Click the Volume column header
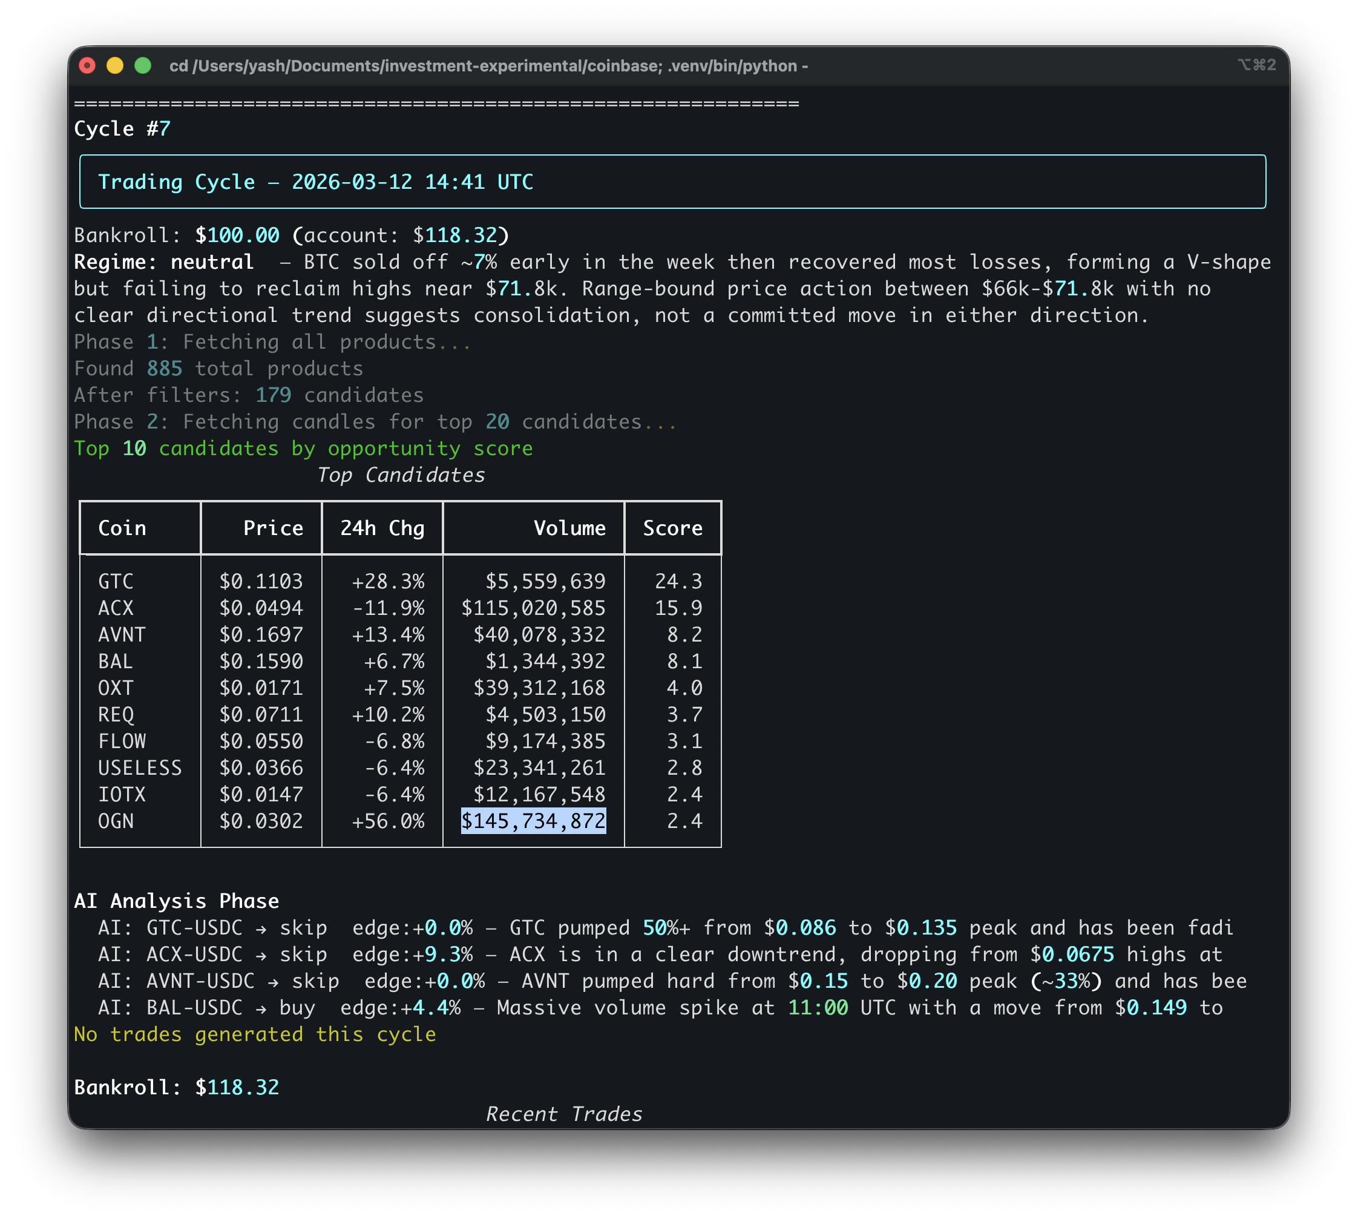The width and height of the screenshot is (1358, 1219). click(x=570, y=528)
